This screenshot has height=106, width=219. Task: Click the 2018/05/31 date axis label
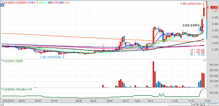pyautogui.click(x=8, y=101)
